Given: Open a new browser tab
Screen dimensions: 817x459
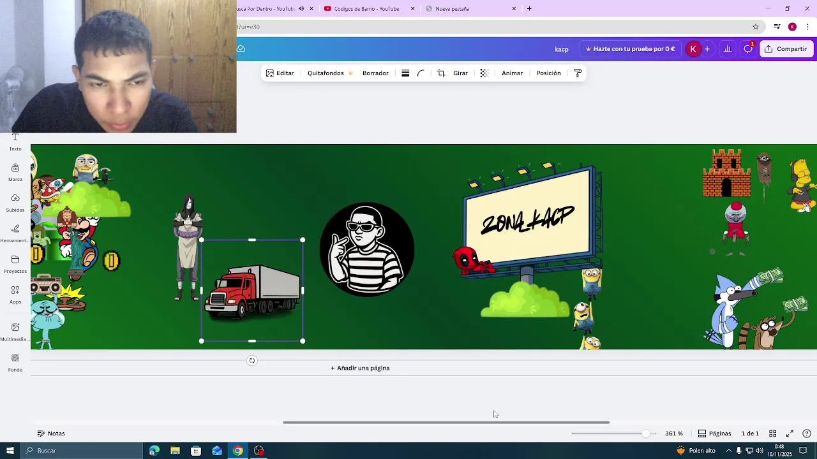Looking at the screenshot, I should click(x=529, y=9).
